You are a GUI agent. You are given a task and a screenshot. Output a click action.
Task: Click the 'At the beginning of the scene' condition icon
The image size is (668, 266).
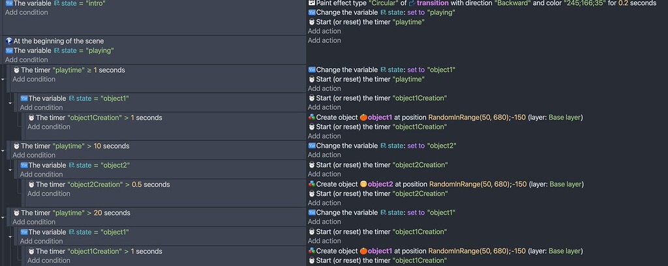[9, 41]
